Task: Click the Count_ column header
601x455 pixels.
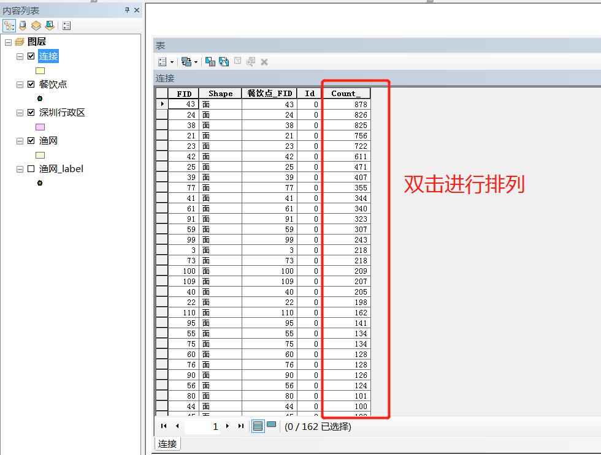Action: 346,94
